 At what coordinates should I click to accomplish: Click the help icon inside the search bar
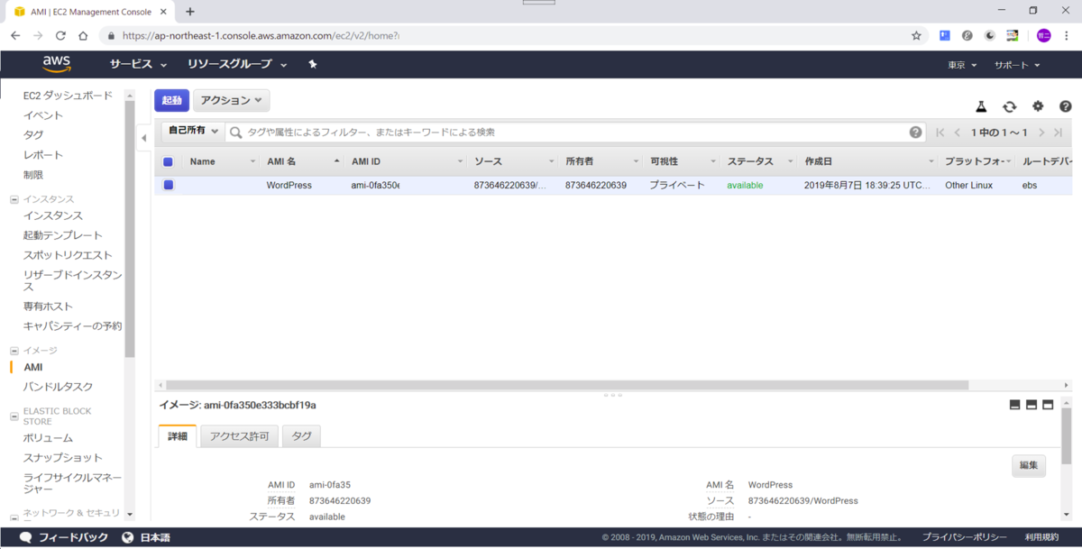pos(915,132)
